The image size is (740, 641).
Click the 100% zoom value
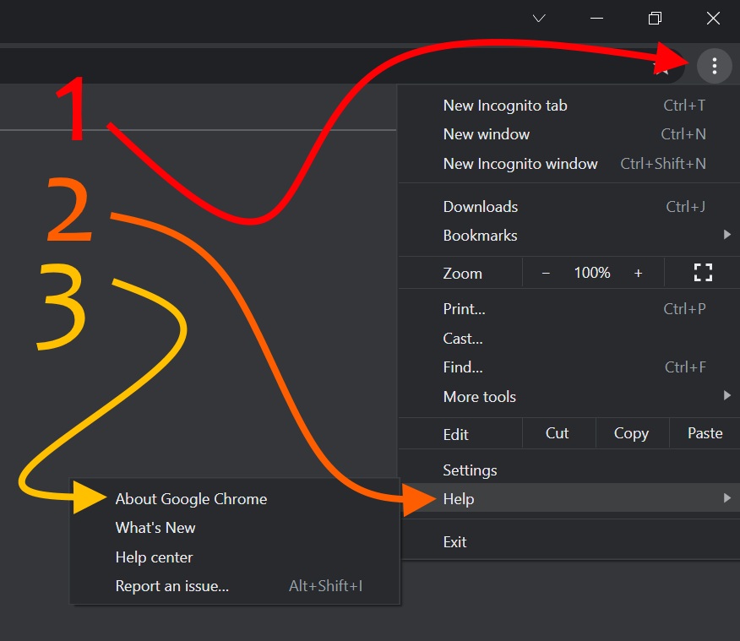coord(592,273)
